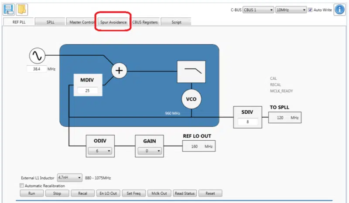Image resolution: width=349 pixels, height=203 pixels.
Task: Open the C-BUS selection dropdown
Action: (x=258, y=10)
